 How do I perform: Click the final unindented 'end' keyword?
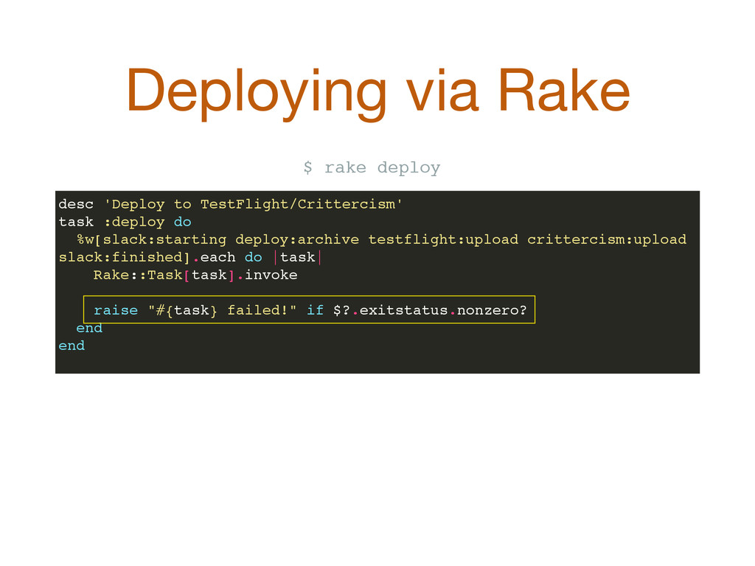pyautogui.click(x=72, y=346)
